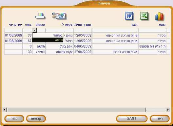173x126 pixels.
Task: Click the 'יעד קריטי' column header
Action: [x=15, y=25]
